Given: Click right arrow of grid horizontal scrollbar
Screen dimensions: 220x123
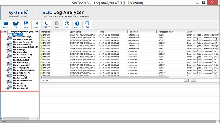Looking at the screenshot, I should (x=216, y=77).
